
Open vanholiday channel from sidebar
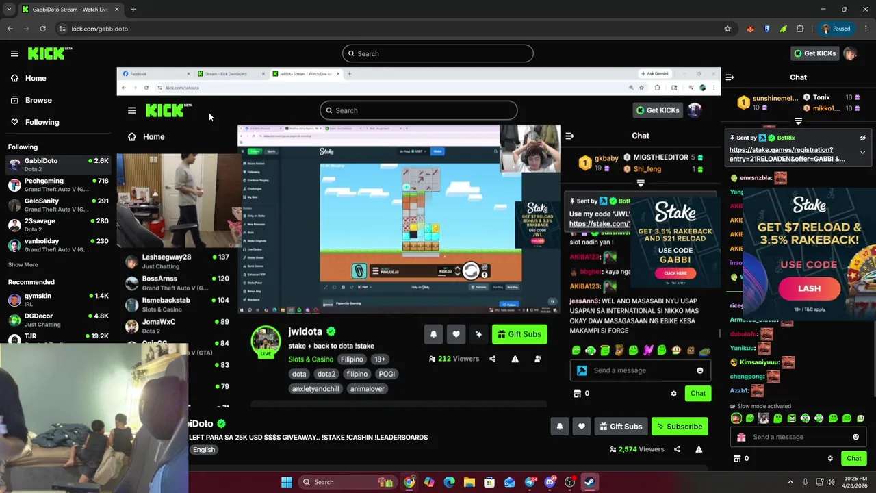[58, 245]
